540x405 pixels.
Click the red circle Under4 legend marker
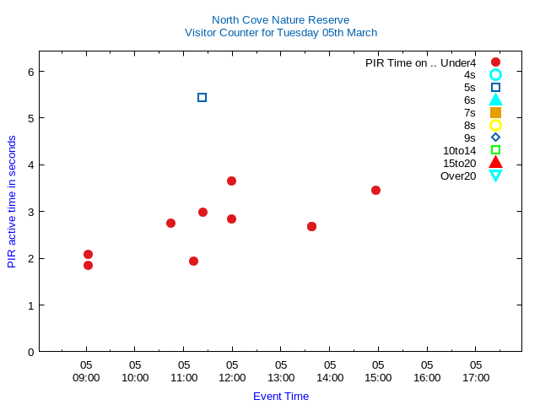tap(495, 62)
